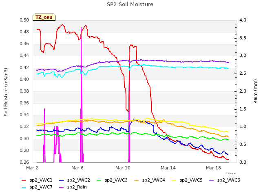Click the magenta sp2_Rain legend swatch
This screenshot has height=195, width=261.
coord(62,188)
